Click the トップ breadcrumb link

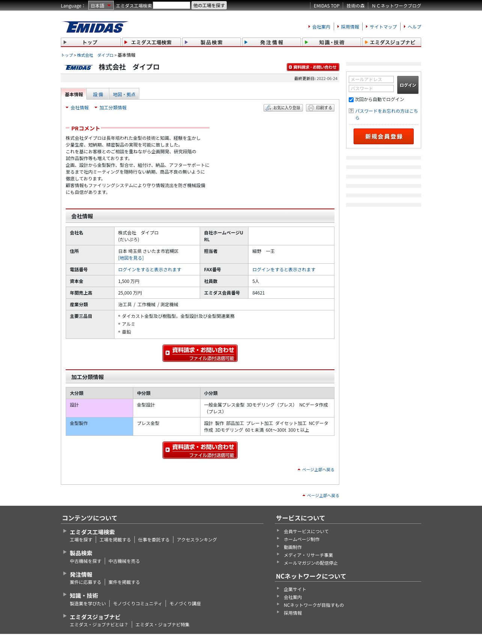67,55
